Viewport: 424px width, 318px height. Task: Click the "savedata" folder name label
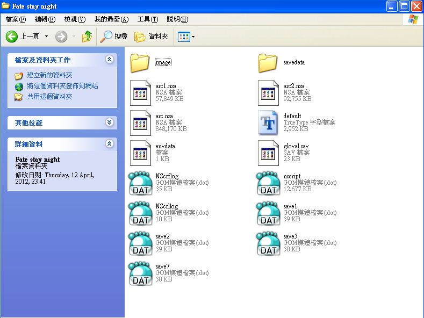click(x=294, y=62)
